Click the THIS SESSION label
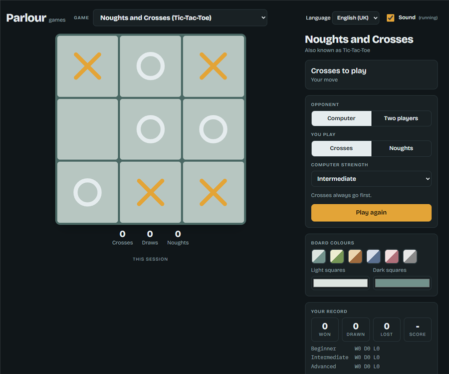Image resolution: width=449 pixels, height=374 pixels. pyautogui.click(x=150, y=259)
